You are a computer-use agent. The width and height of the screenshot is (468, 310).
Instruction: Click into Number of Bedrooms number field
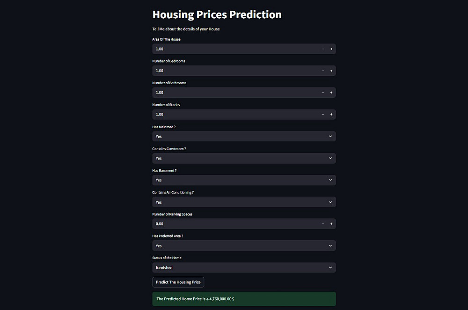[234, 71]
